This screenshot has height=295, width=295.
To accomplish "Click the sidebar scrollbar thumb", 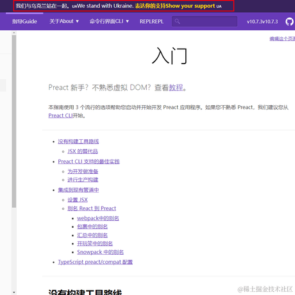I will point(14,121).
